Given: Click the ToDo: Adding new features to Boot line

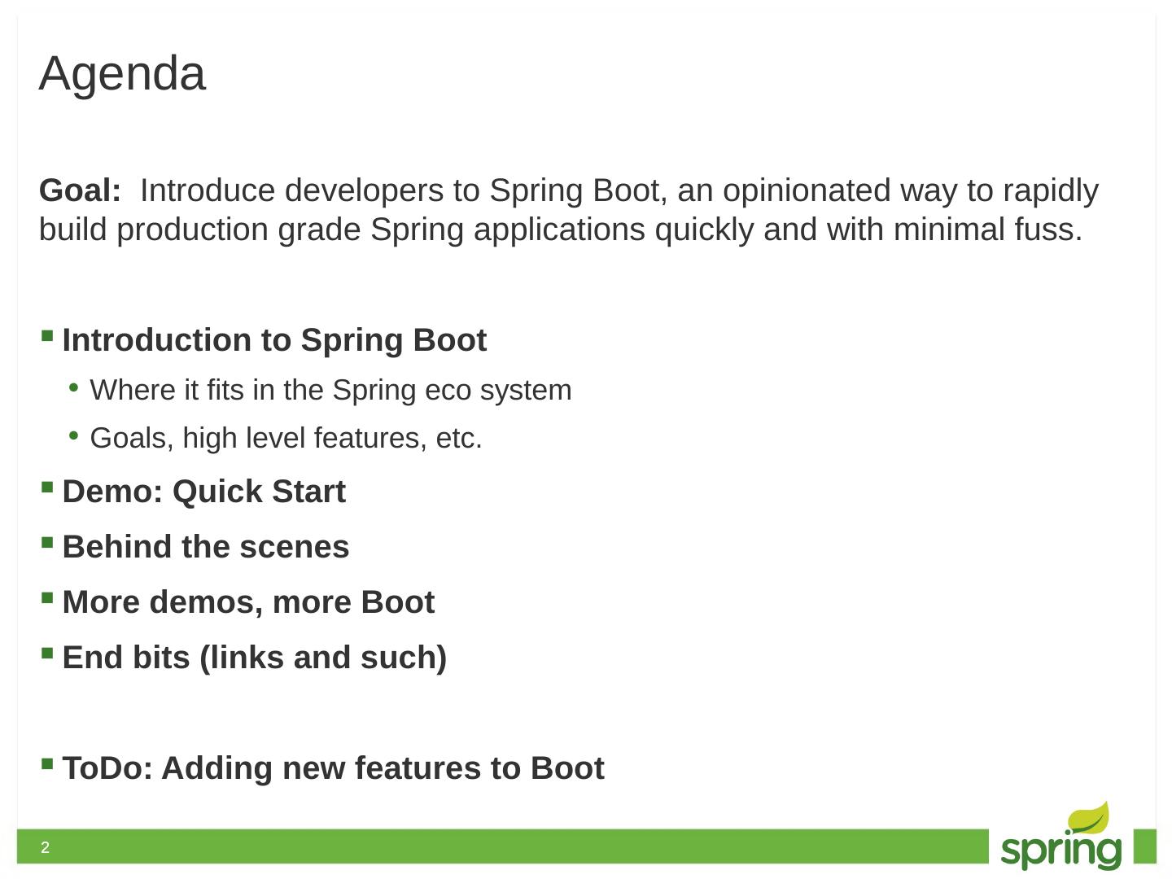Looking at the screenshot, I should click(x=333, y=768).
